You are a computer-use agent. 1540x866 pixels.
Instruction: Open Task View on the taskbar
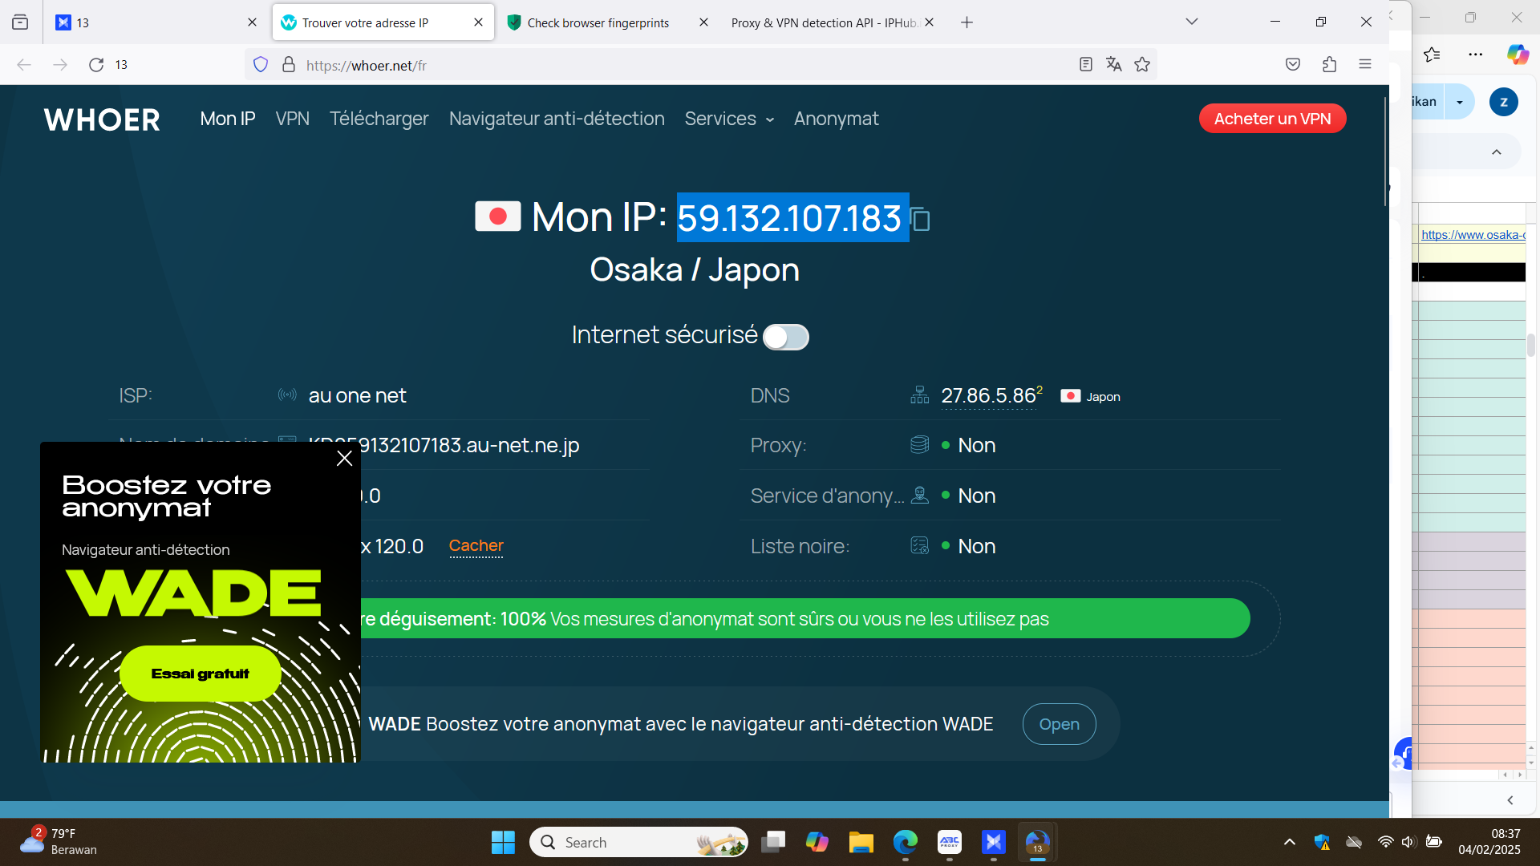pyautogui.click(x=773, y=843)
